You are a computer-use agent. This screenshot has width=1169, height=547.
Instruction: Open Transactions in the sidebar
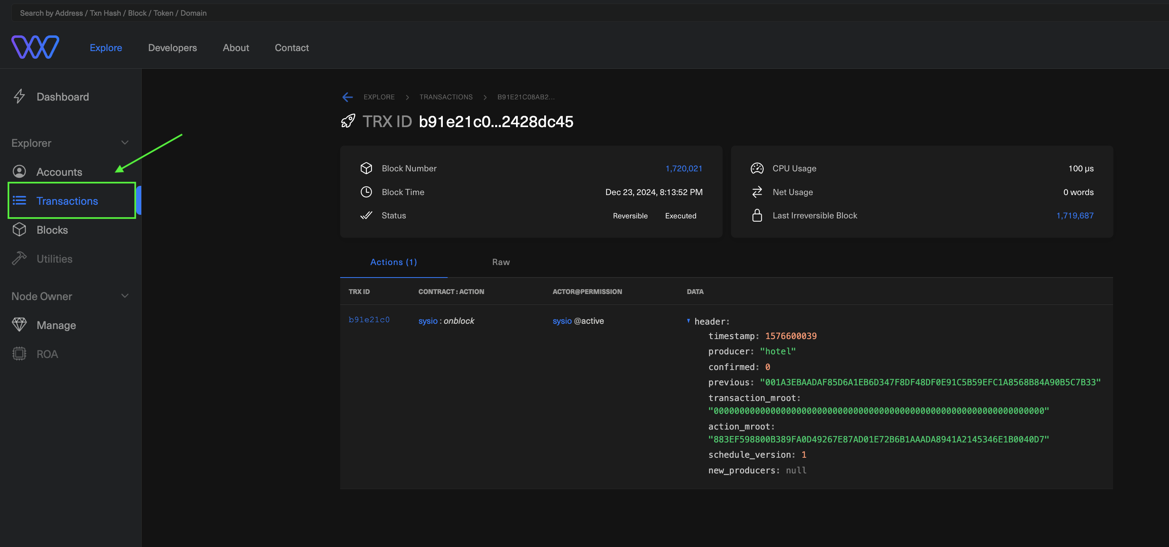(67, 201)
